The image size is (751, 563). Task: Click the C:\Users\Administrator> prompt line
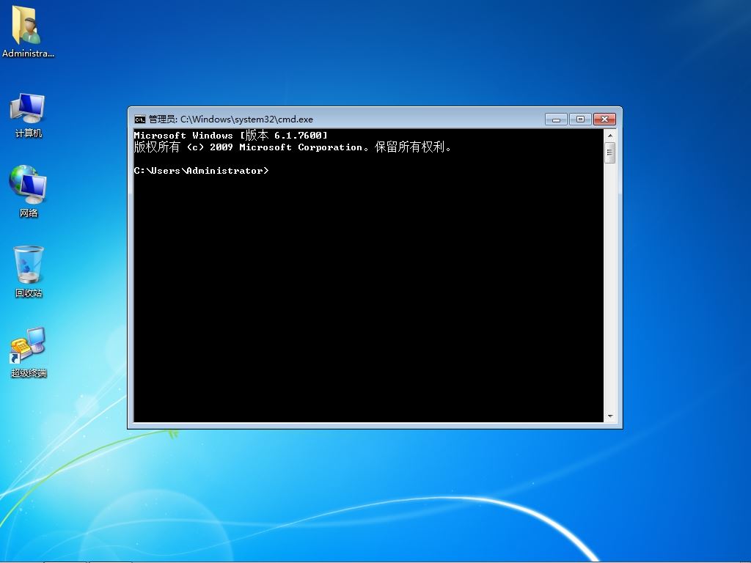[201, 171]
